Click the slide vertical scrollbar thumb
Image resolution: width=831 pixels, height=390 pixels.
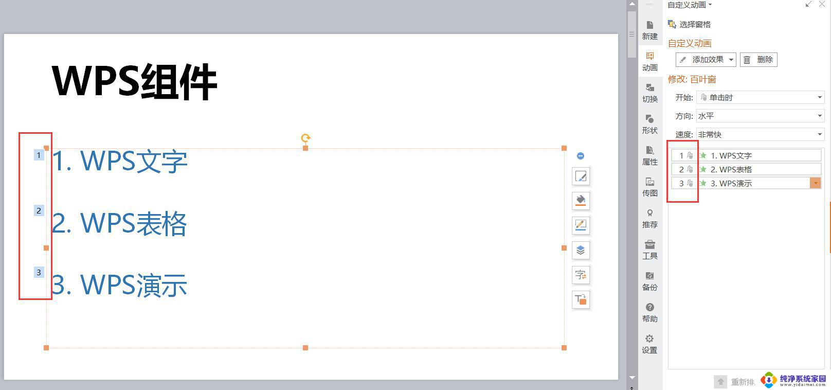[632, 34]
